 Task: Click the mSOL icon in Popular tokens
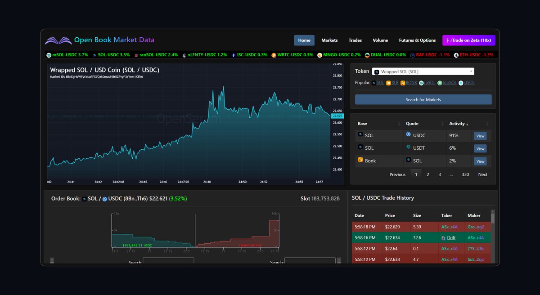click(x=422, y=83)
